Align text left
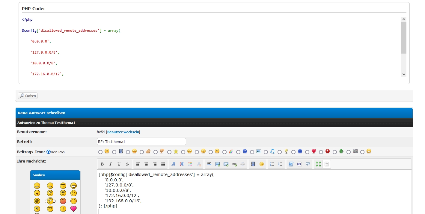425x214 pixels. [x=138, y=164]
